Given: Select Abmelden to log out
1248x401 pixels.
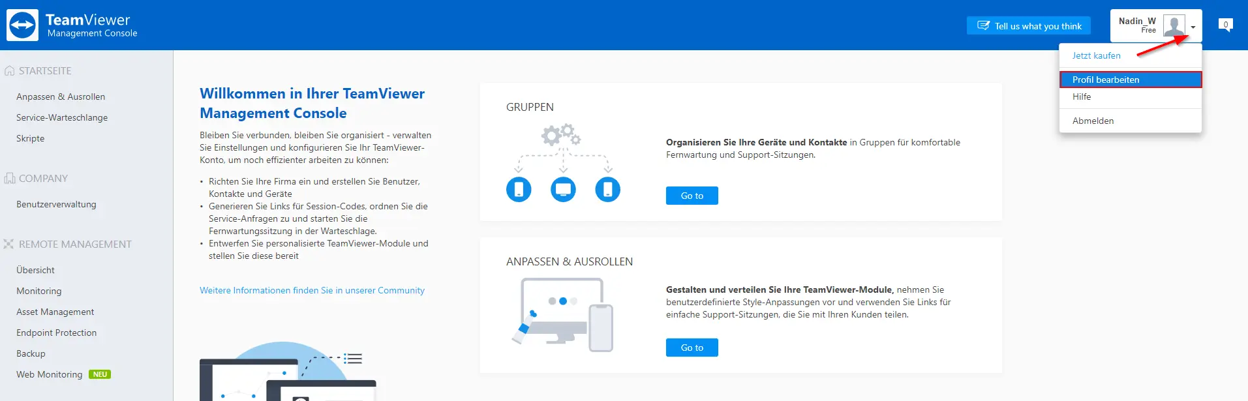Looking at the screenshot, I should click(1093, 121).
